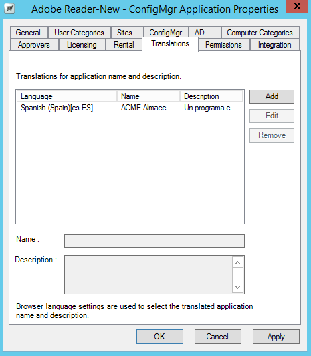Open the Integration tab
The width and height of the screenshot is (311, 356).
tap(275, 45)
